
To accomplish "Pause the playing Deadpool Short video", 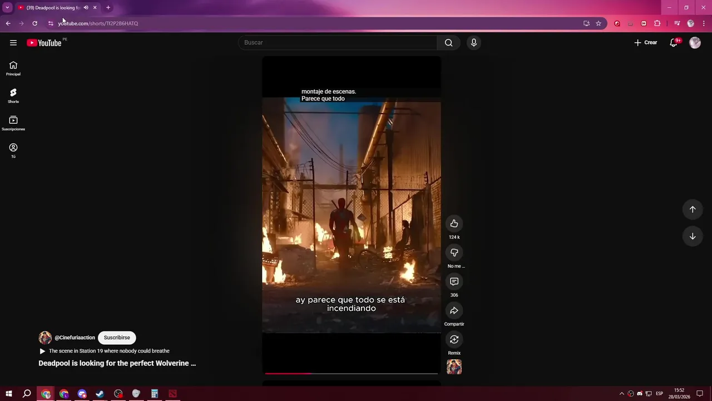I will click(352, 214).
